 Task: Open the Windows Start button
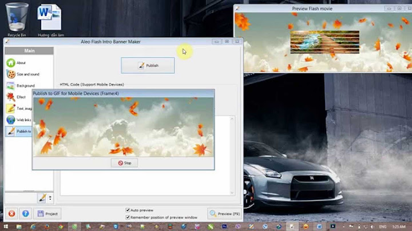click(x=6, y=226)
